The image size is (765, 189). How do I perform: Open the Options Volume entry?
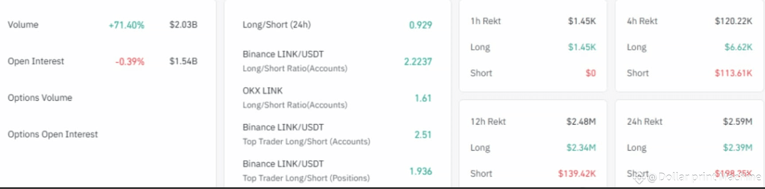(x=40, y=98)
